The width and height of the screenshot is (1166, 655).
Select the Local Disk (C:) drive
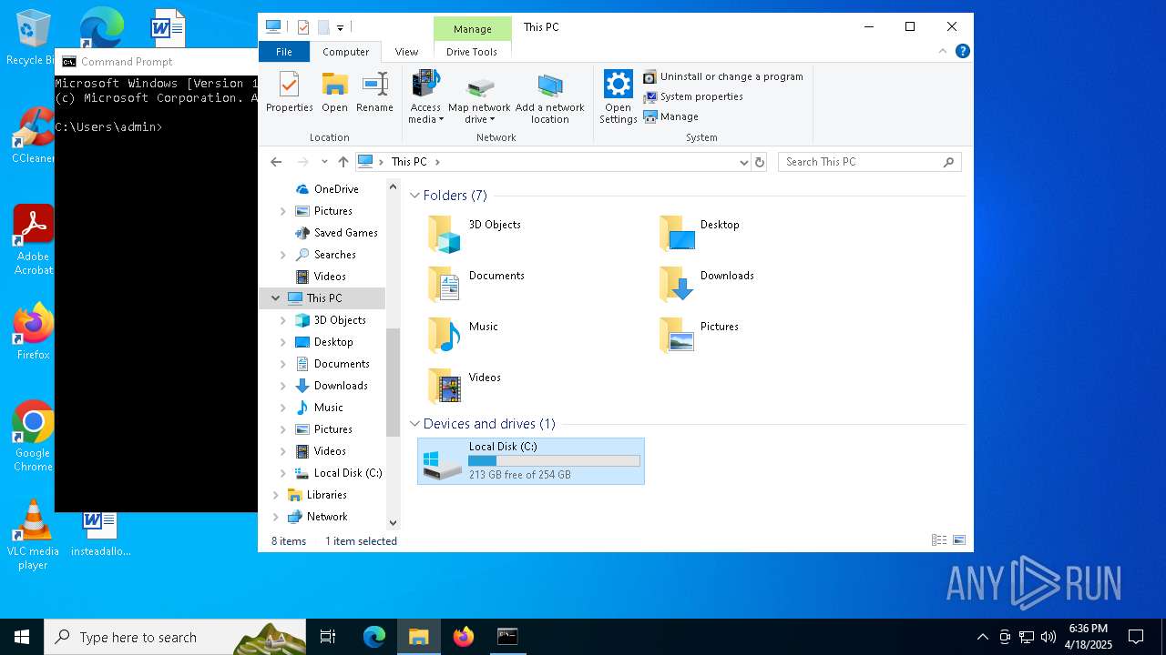coord(531,461)
